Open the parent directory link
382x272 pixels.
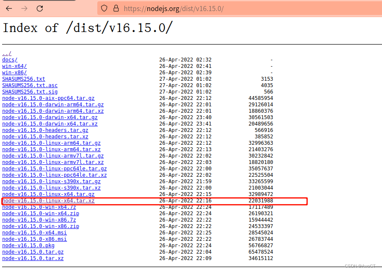[6, 53]
